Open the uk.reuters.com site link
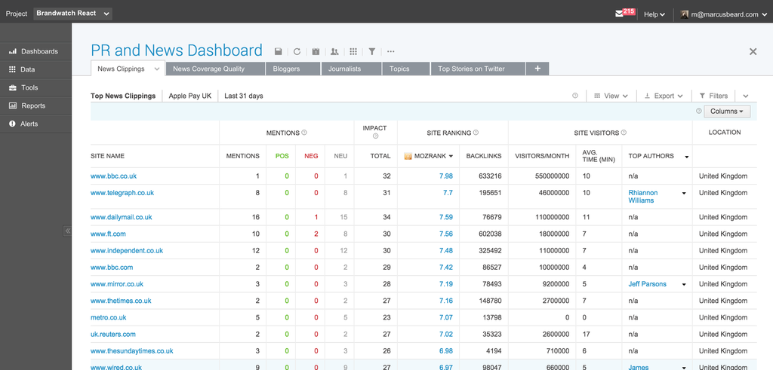 pyautogui.click(x=113, y=334)
